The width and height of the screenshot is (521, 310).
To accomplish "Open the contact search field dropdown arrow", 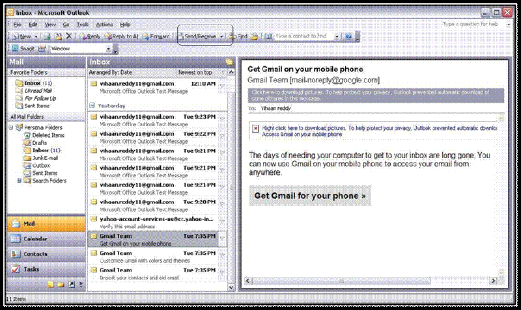I will (337, 36).
